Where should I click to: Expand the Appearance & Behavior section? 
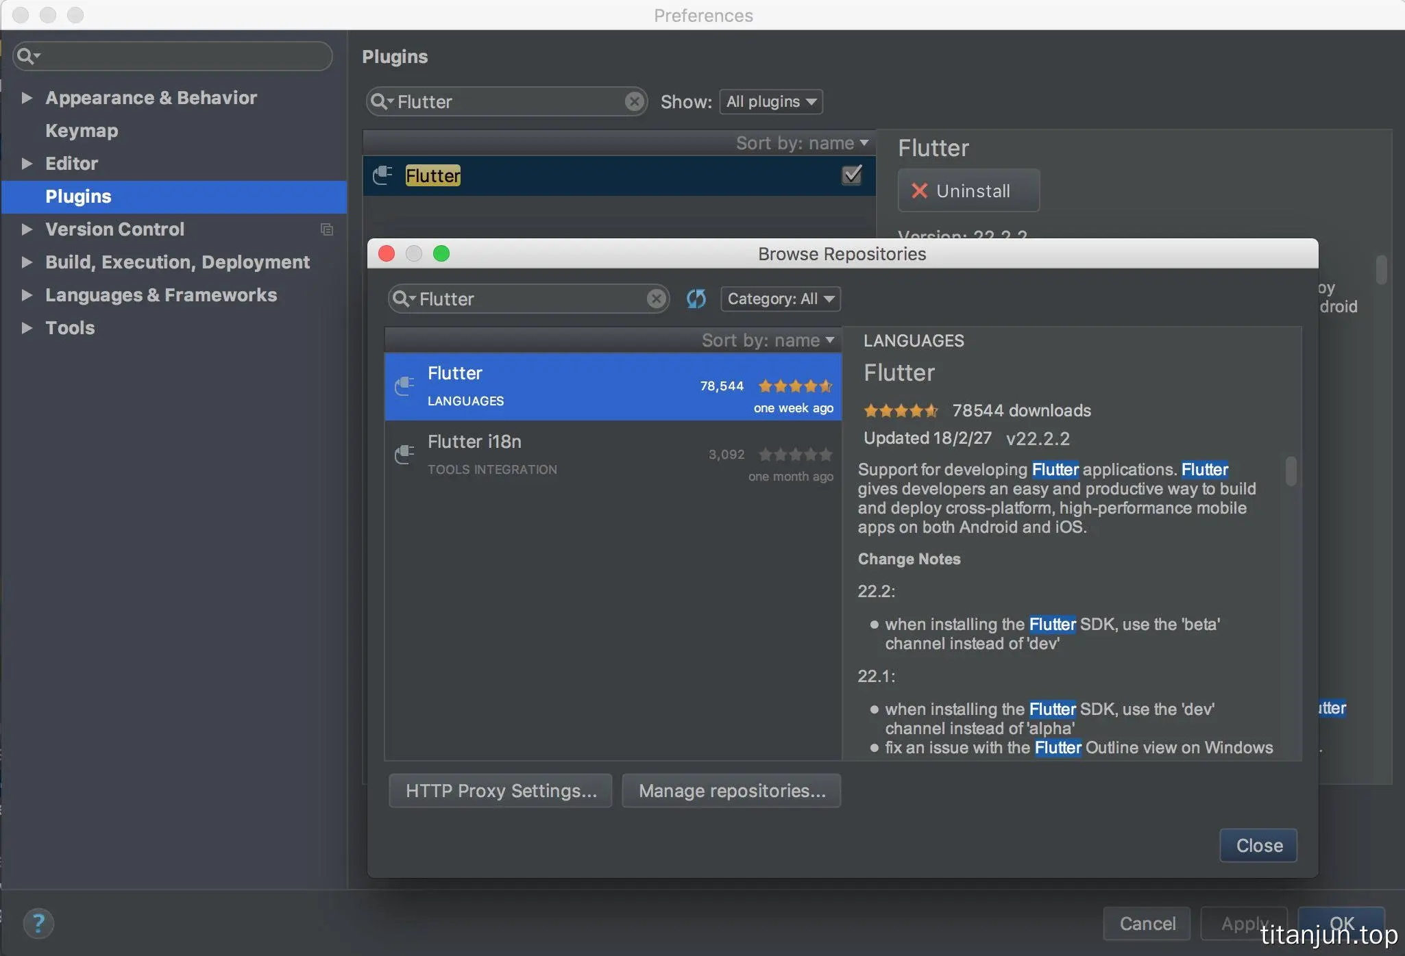pyautogui.click(x=27, y=98)
